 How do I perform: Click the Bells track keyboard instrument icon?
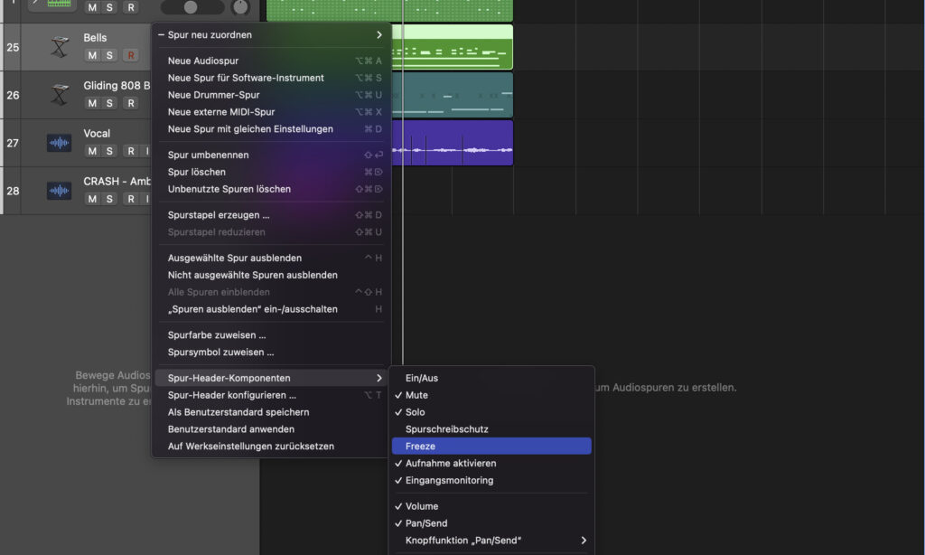(60, 47)
